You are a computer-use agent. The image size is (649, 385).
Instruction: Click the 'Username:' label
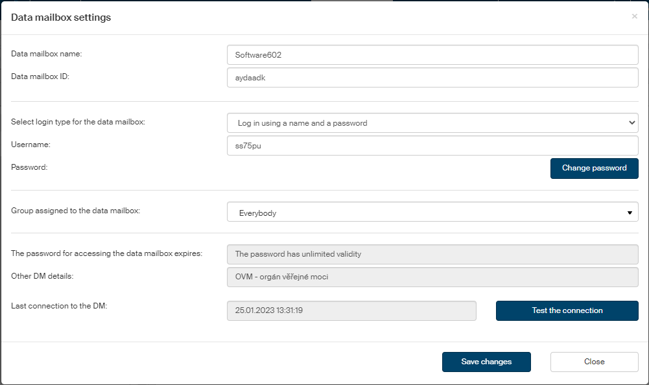tap(30, 145)
